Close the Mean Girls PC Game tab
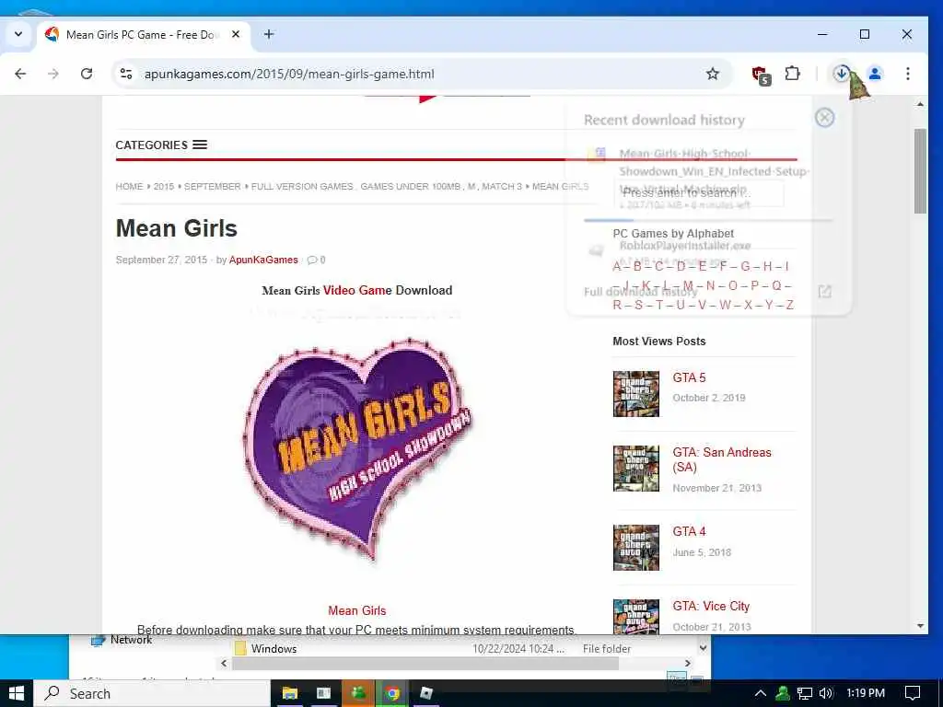This screenshot has width=943, height=707. 236,34
